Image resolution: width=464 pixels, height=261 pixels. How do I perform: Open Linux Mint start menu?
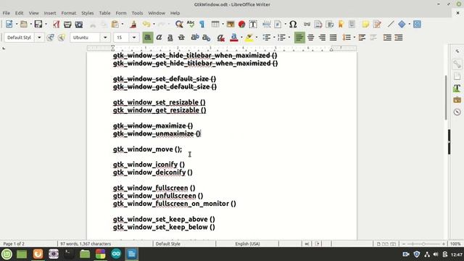point(7,254)
